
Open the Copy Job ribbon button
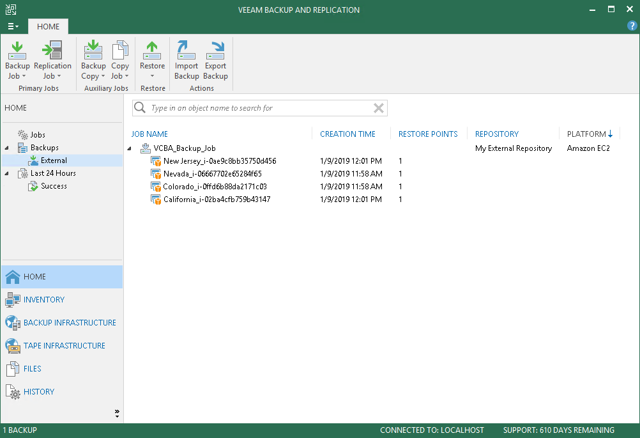[120, 60]
